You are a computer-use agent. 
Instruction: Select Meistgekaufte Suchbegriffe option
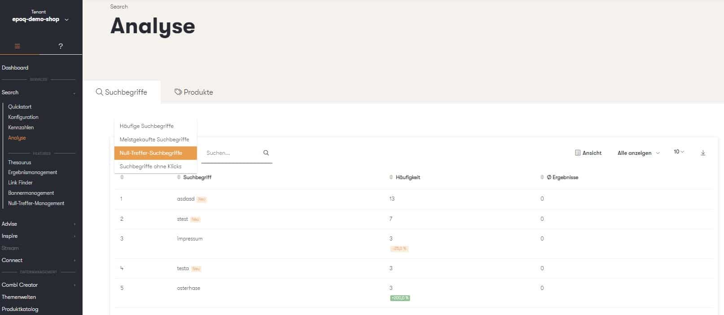(154, 140)
